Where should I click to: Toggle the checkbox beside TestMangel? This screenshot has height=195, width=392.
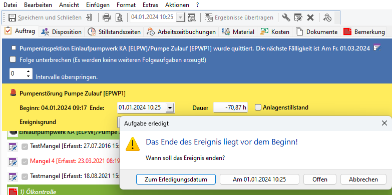tap(25, 147)
